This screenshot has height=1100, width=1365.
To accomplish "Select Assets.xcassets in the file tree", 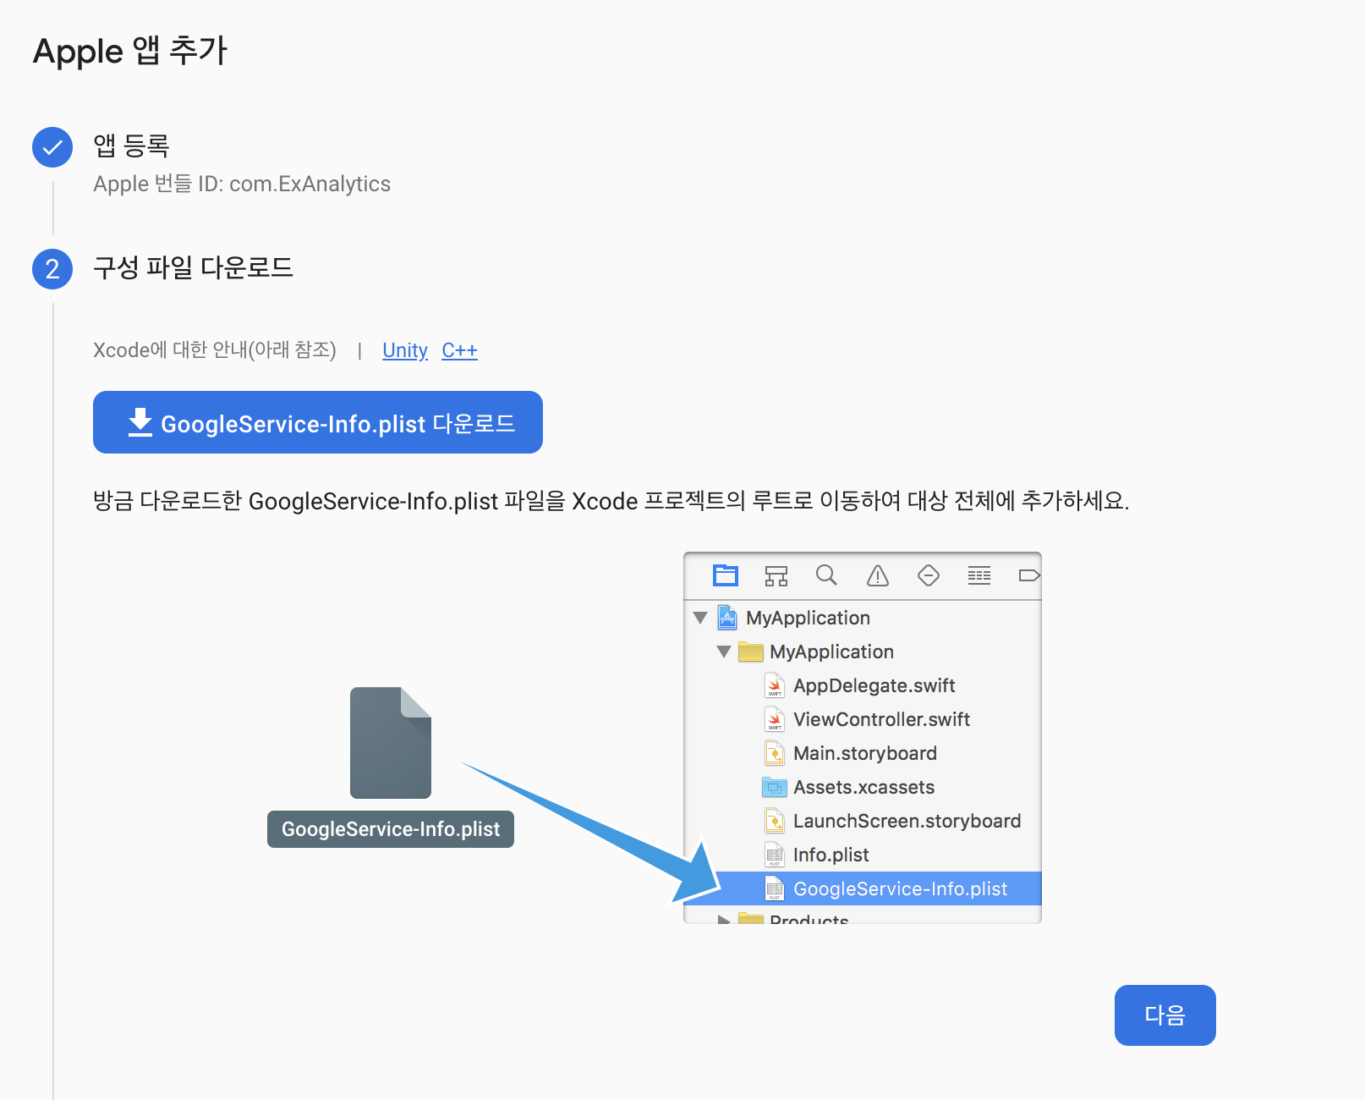I will click(x=863, y=787).
